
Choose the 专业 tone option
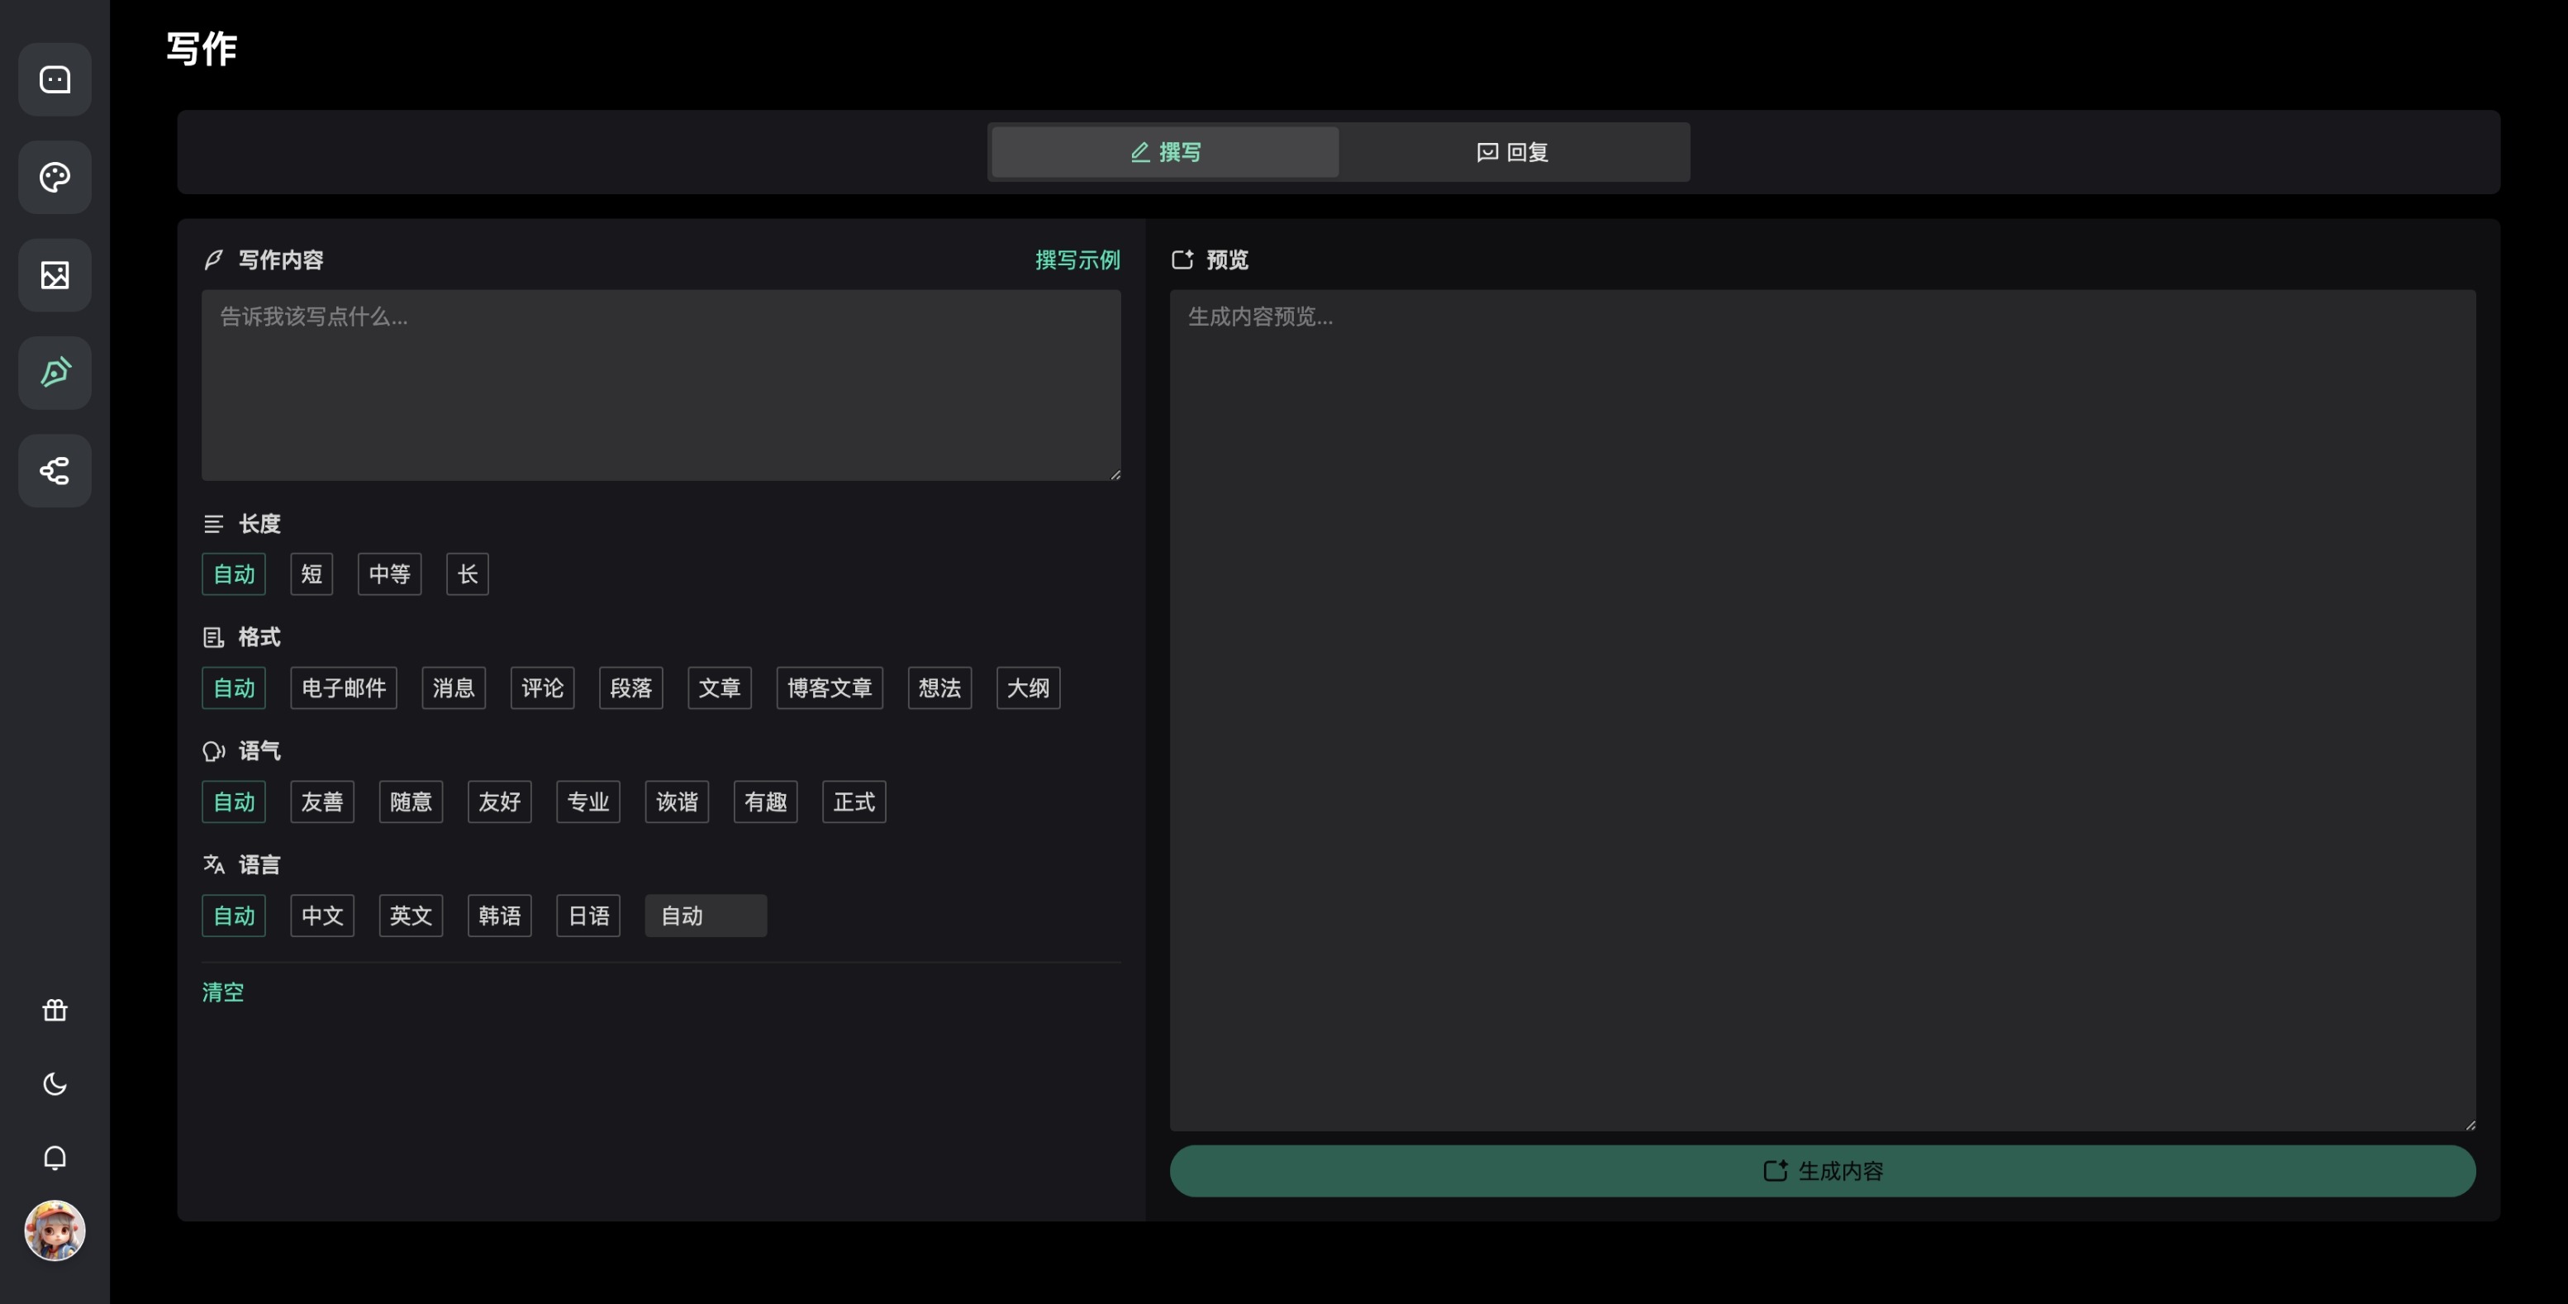[x=587, y=802]
